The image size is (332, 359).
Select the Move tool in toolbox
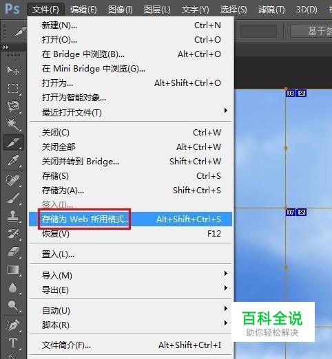12,70
